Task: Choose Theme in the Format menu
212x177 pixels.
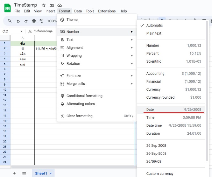Action: click(x=97, y=20)
